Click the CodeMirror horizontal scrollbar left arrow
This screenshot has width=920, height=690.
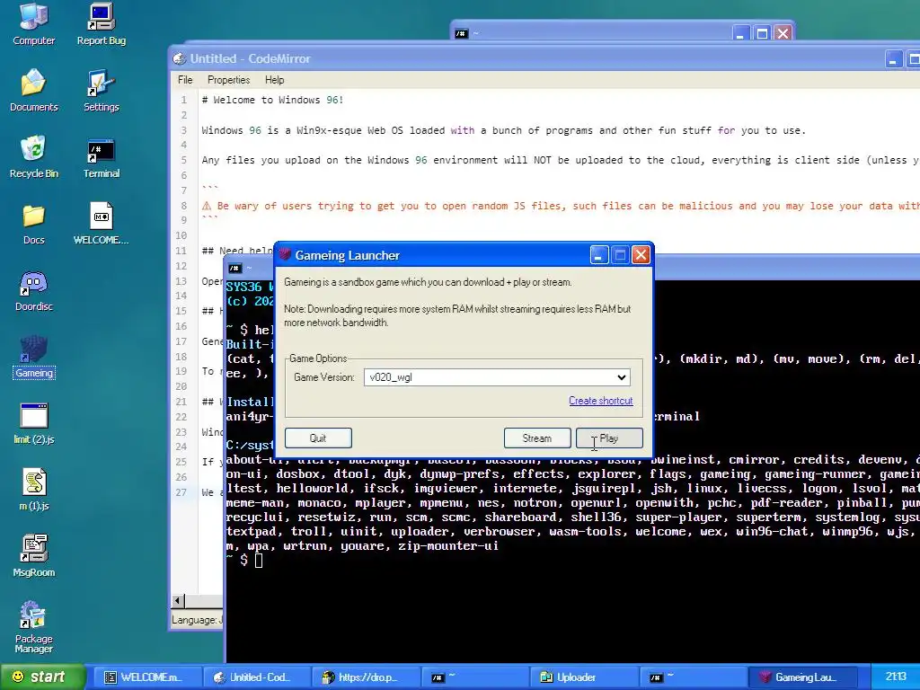tap(178, 600)
